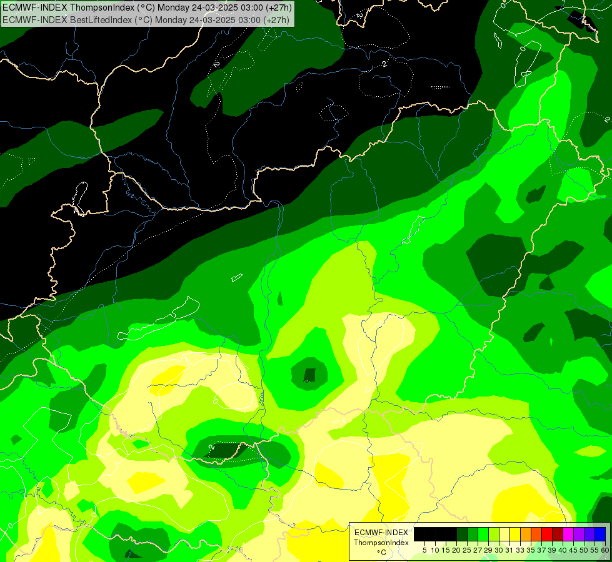Pick the bright green 27–29 legend swatch

pyautogui.click(x=483, y=535)
